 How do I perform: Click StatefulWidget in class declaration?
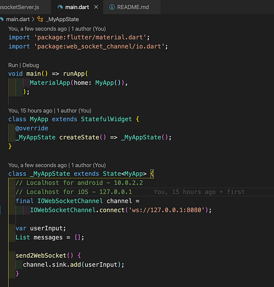[106, 119]
